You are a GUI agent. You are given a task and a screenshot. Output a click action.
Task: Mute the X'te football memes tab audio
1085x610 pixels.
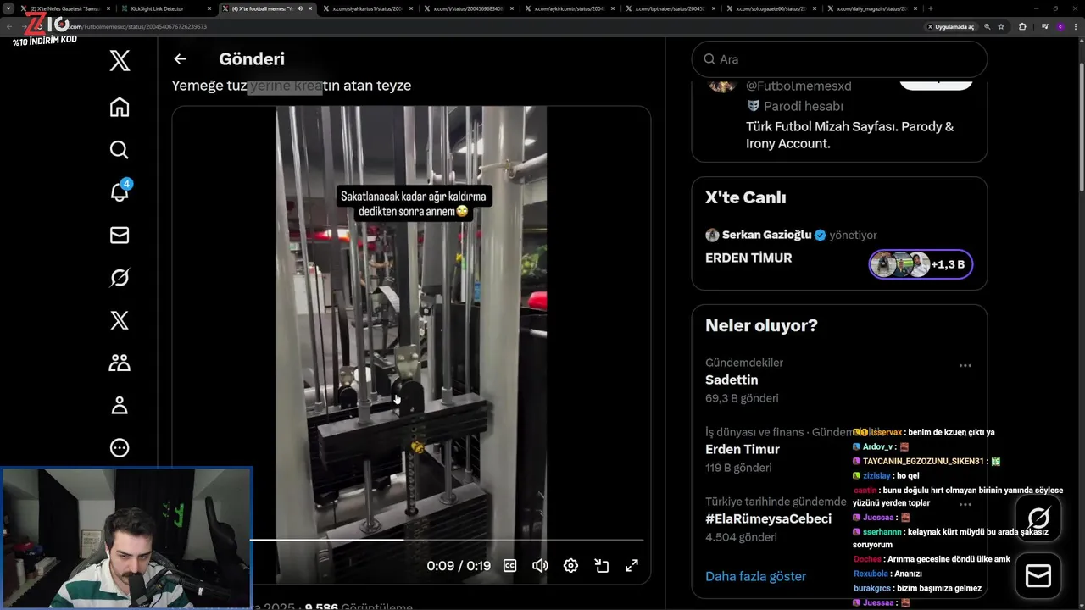tap(299, 8)
